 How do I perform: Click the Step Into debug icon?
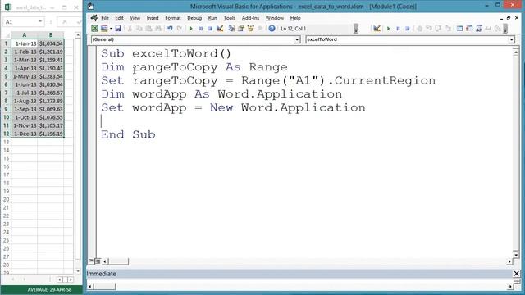pos(429,29)
